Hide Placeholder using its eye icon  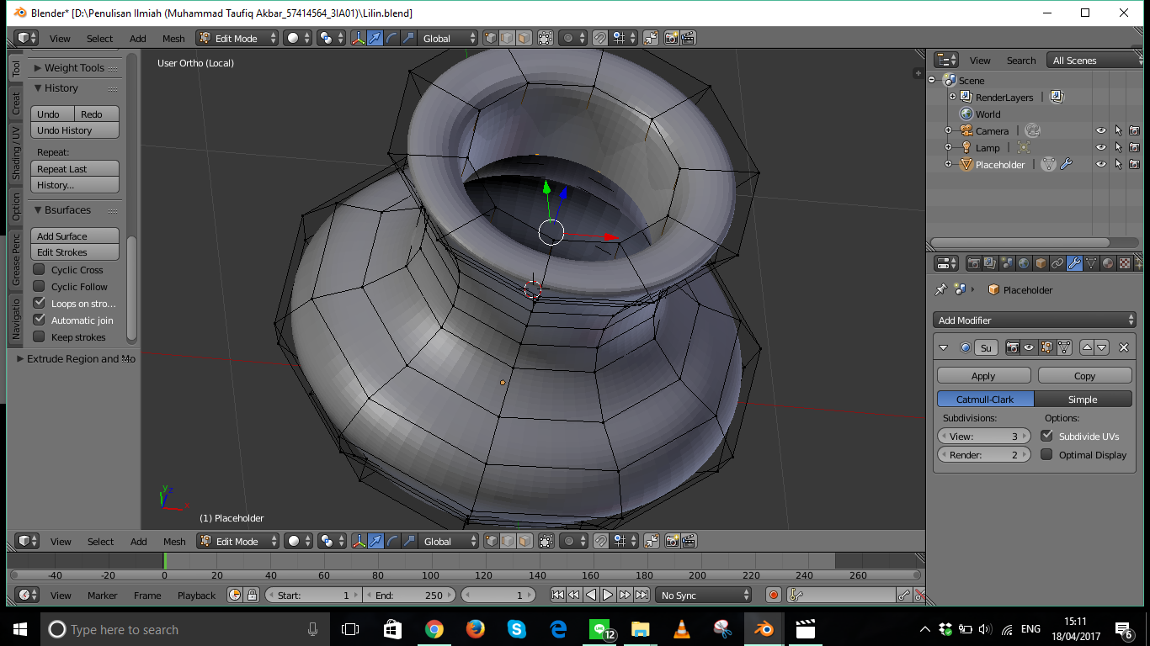[1100, 165]
